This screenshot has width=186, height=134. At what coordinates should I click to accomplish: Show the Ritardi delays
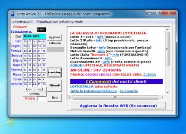[54, 85]
